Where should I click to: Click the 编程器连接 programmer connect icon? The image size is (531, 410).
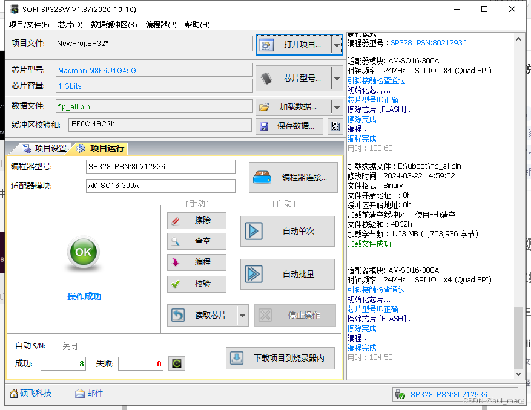click(262, 177)
